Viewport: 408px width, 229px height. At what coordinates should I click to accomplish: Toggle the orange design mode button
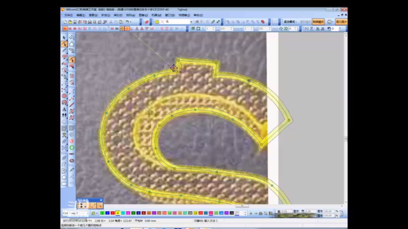318,22
